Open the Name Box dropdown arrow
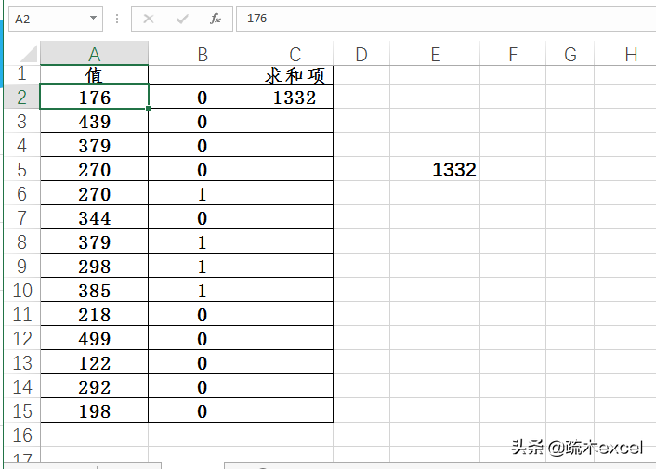The image size is (656, 469). (93, 19)
